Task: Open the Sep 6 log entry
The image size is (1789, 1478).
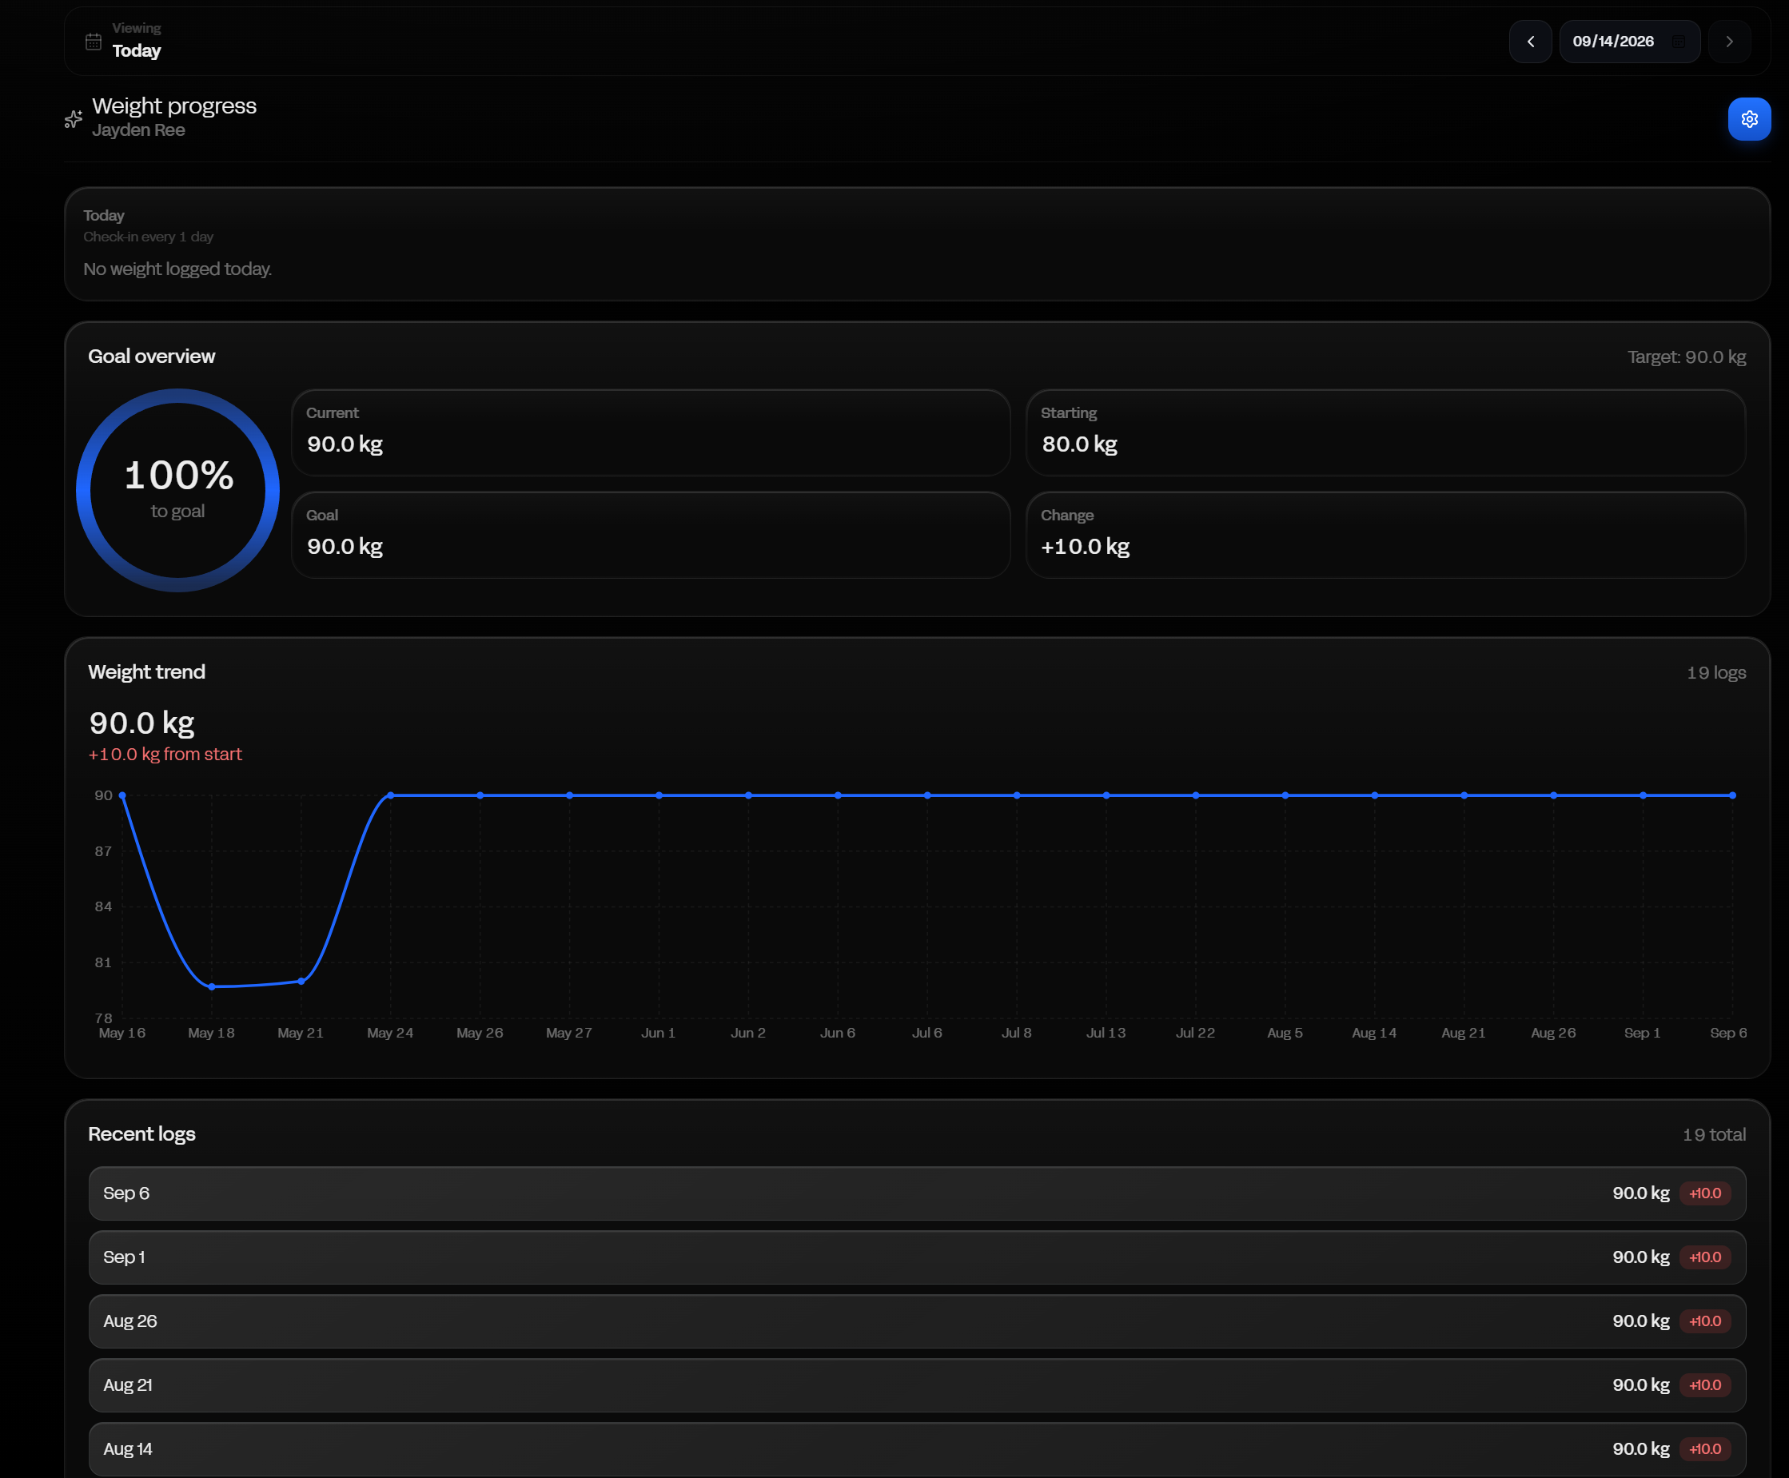Action: pyautogui.click(x=917, y=1193)
